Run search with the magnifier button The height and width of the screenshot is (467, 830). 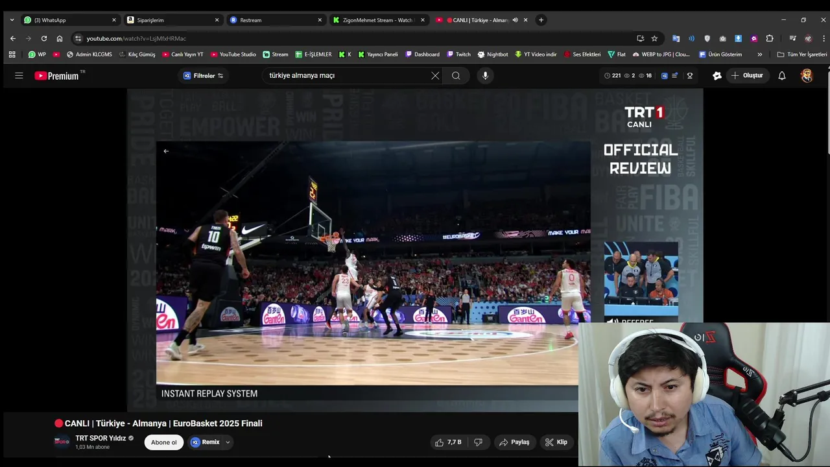(x=456, y=76)
